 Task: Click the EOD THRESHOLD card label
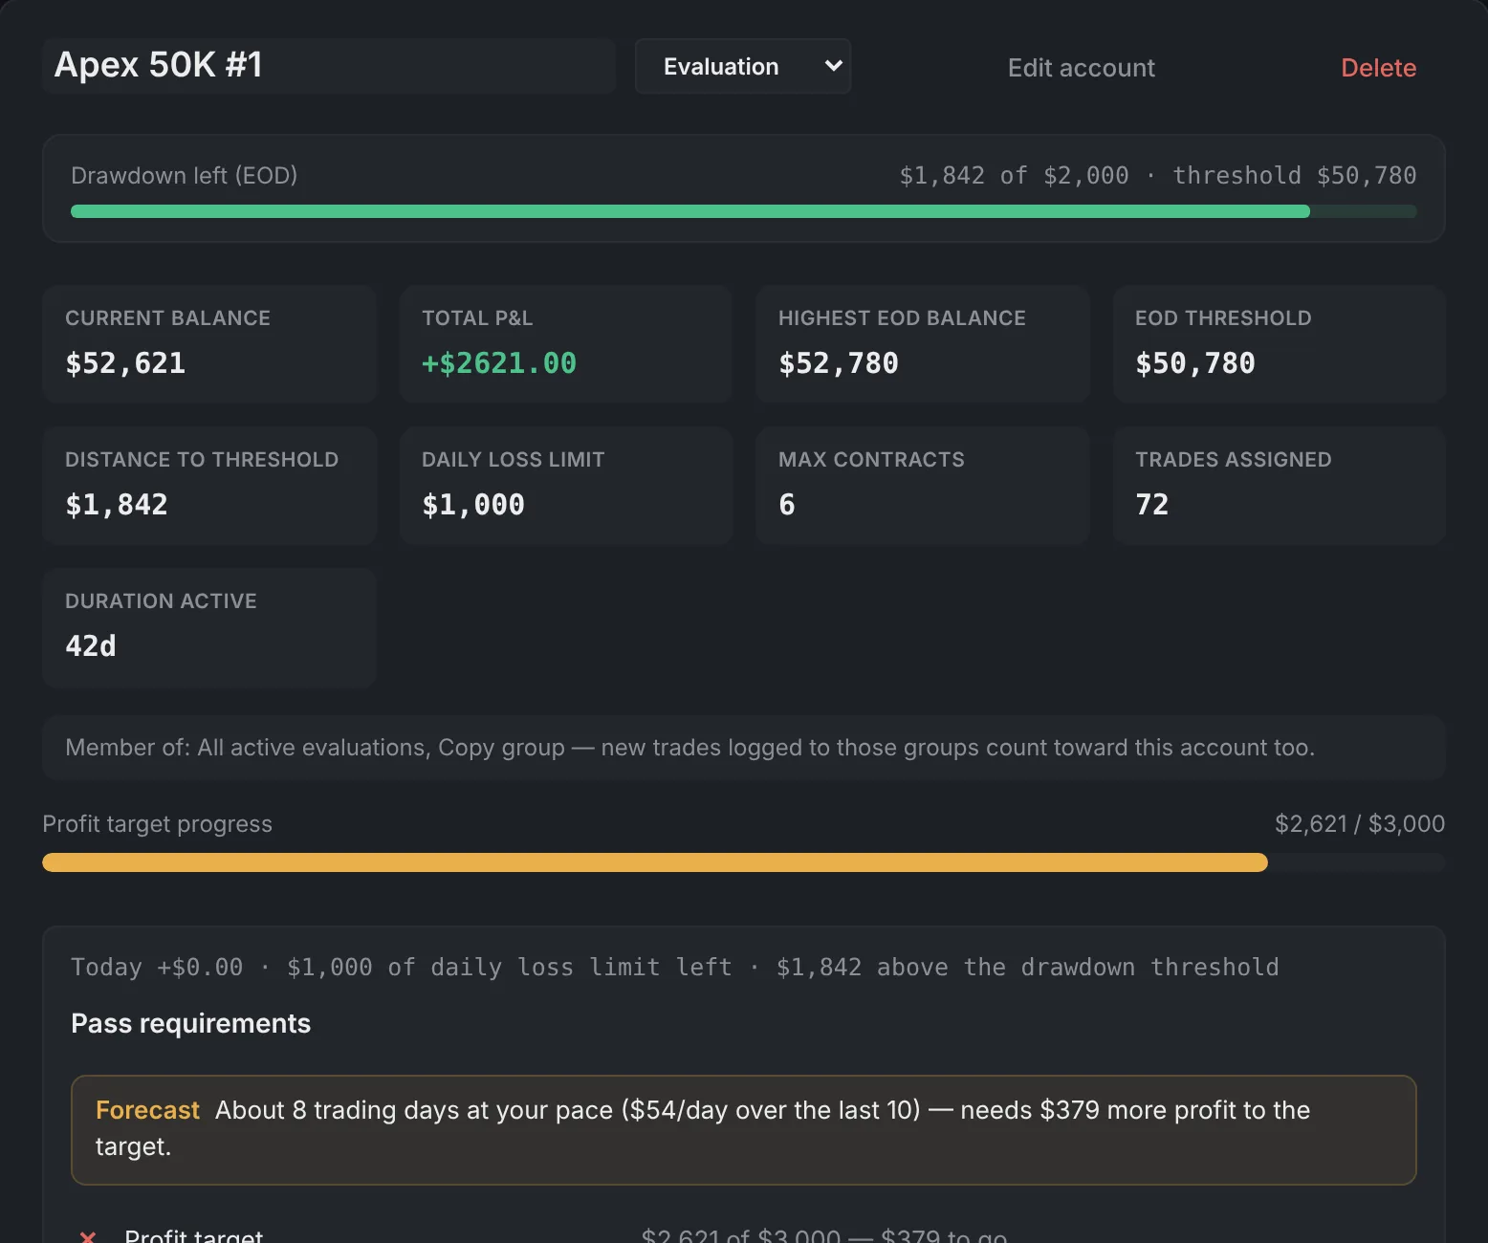click(1223, 318)
